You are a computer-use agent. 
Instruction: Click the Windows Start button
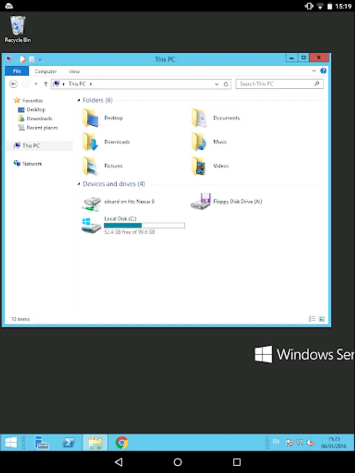coord(11,443)
